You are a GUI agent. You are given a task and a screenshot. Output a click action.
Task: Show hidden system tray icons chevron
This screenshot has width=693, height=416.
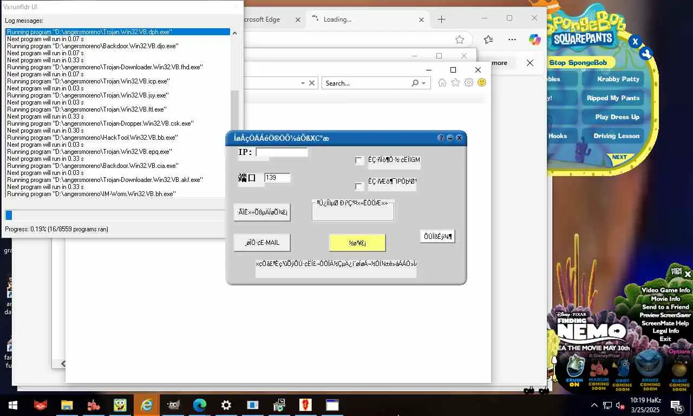(x=594, y=405)
